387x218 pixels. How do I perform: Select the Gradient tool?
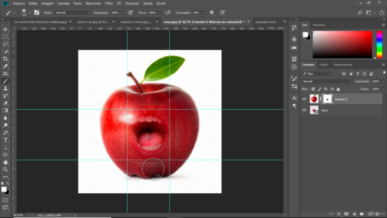pos(5,110)
